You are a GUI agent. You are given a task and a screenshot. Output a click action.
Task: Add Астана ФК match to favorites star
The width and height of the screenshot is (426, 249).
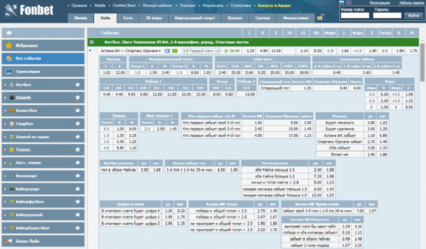point(96,51)
